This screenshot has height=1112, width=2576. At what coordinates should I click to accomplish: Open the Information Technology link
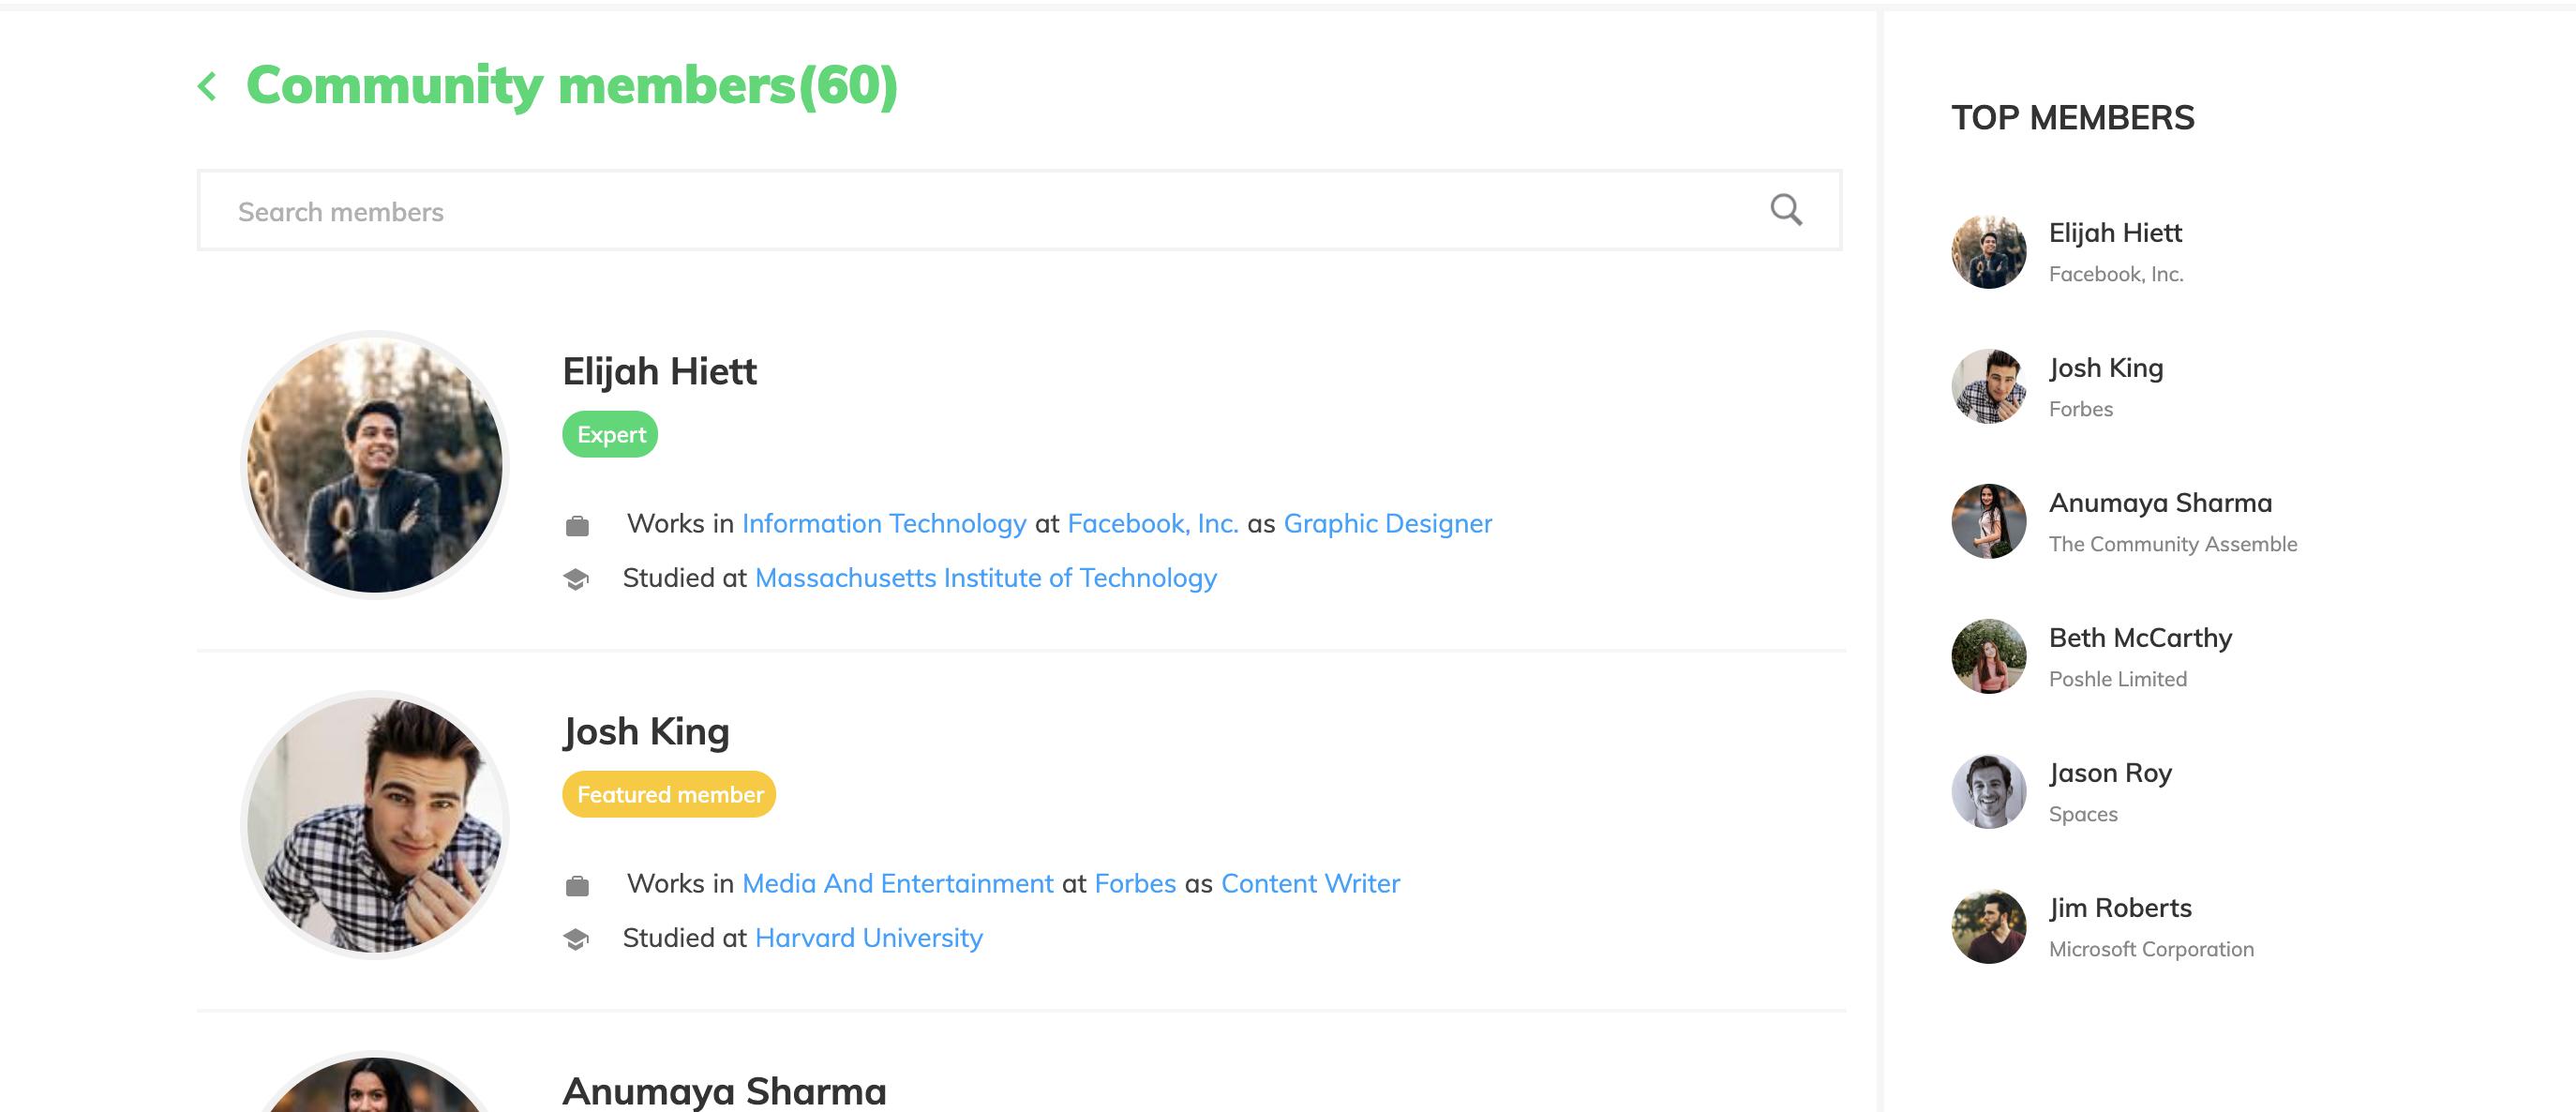884,524
